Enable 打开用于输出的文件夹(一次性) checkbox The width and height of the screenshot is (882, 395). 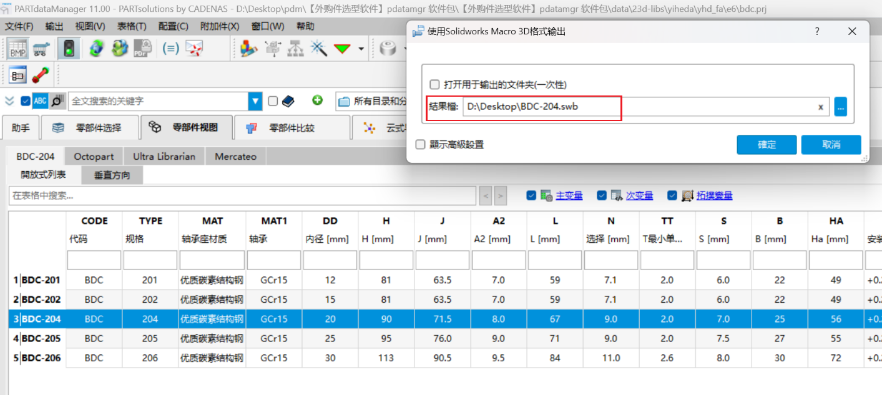click(434, 84)
